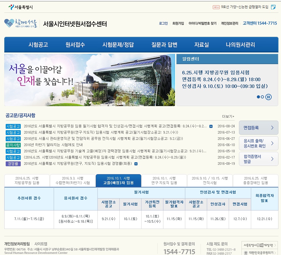Open the 나의원서관리 menu
The height and width of the screenshot is (255, 281).
(240, 45)
